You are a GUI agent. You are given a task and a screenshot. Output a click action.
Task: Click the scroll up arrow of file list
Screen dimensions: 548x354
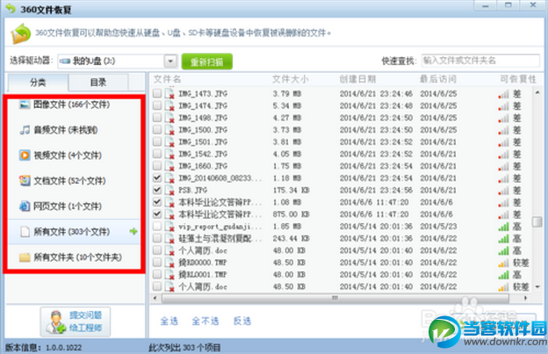[537, 92]
